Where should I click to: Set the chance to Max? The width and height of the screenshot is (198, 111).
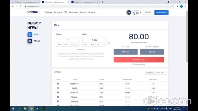point(86,44)
